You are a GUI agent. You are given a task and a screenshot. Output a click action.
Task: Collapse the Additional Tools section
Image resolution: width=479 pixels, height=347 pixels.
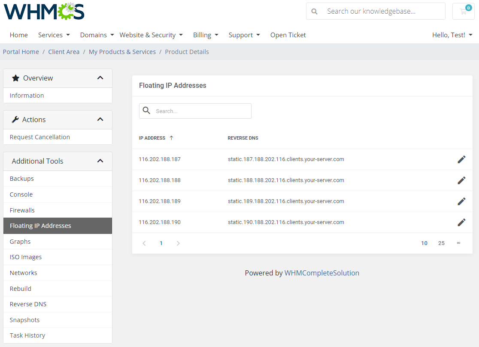100,161
